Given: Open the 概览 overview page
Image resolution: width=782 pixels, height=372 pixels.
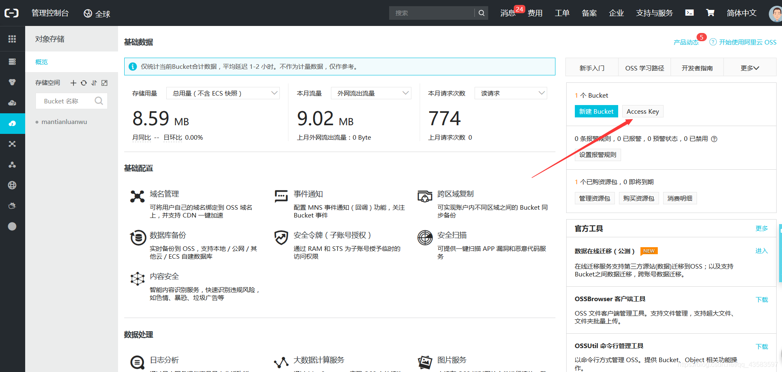Looking at the screenshot, I should 41,62.
